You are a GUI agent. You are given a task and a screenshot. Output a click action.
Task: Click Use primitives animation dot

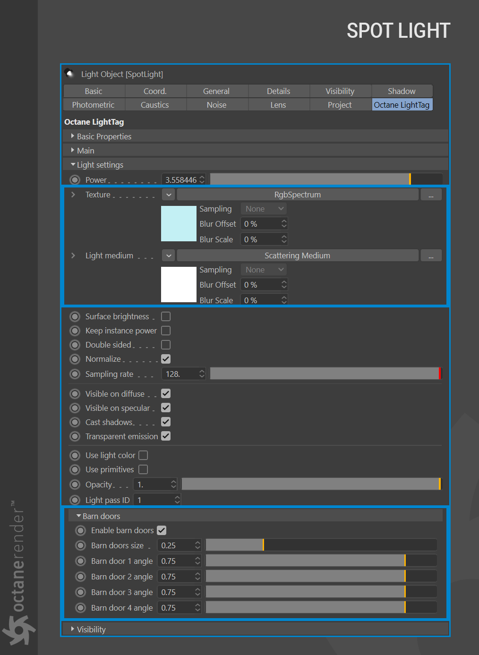pos(75,469)
